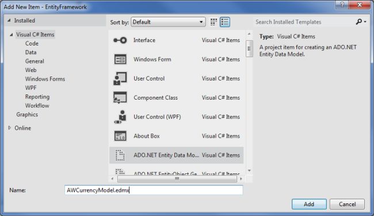Select the Graphics category
This screenshot has height=216, width=374.
pyautogui.click(x=27, y=115)
